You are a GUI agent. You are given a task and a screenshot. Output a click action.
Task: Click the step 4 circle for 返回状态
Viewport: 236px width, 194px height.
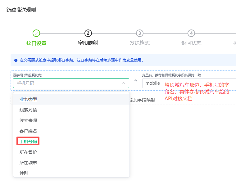click(x=191, y=33)
